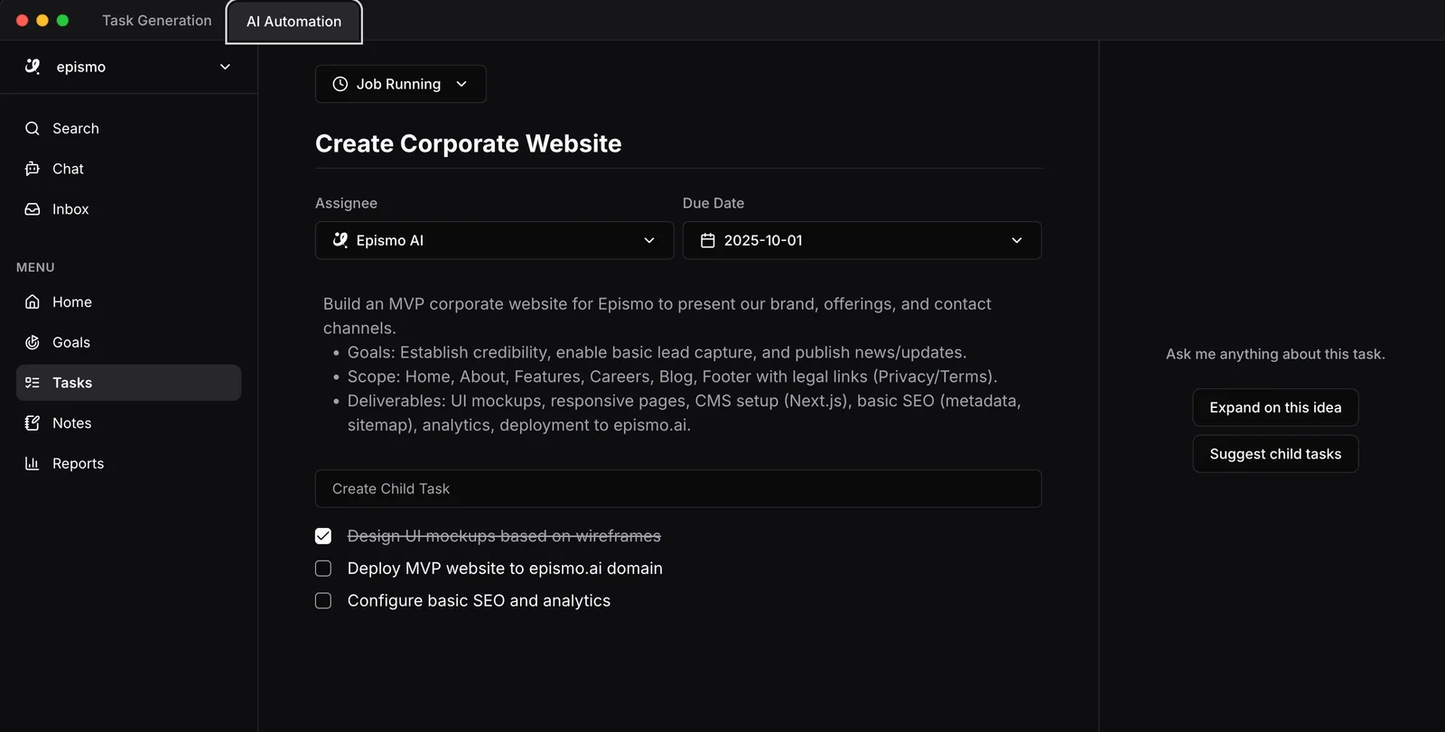Click the Reports bar chart icon
The image size is (1445, 732).
click(33, 464)
